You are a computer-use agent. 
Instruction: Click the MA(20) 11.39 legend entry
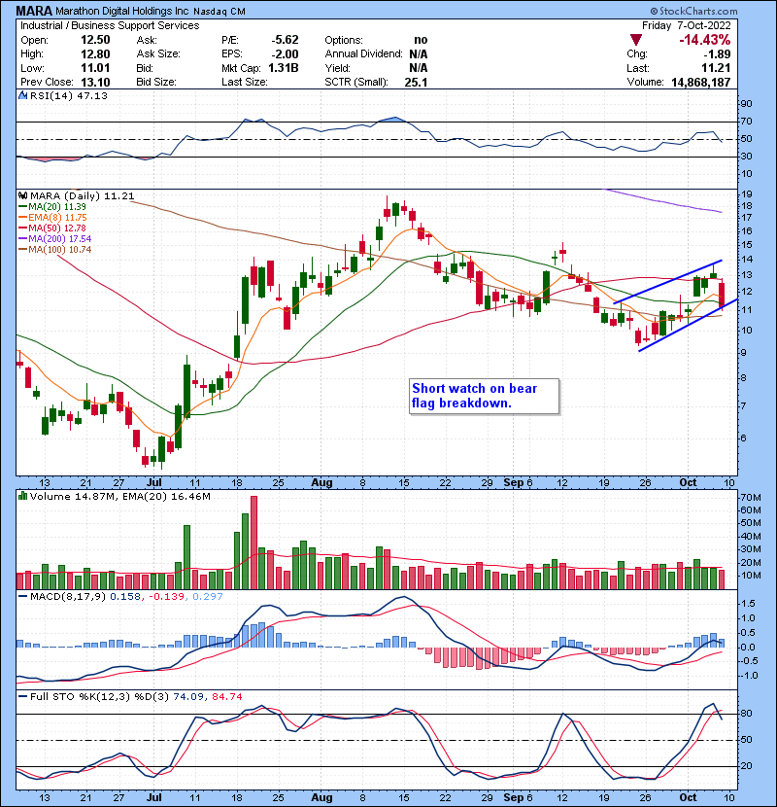57,207
